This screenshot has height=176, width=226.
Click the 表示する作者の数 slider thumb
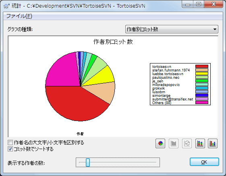click(x=88, y=162)
